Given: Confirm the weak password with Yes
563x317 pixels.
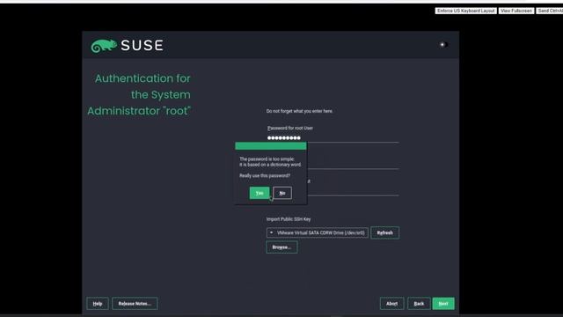Looking at the screenshot, I should 260,193.
